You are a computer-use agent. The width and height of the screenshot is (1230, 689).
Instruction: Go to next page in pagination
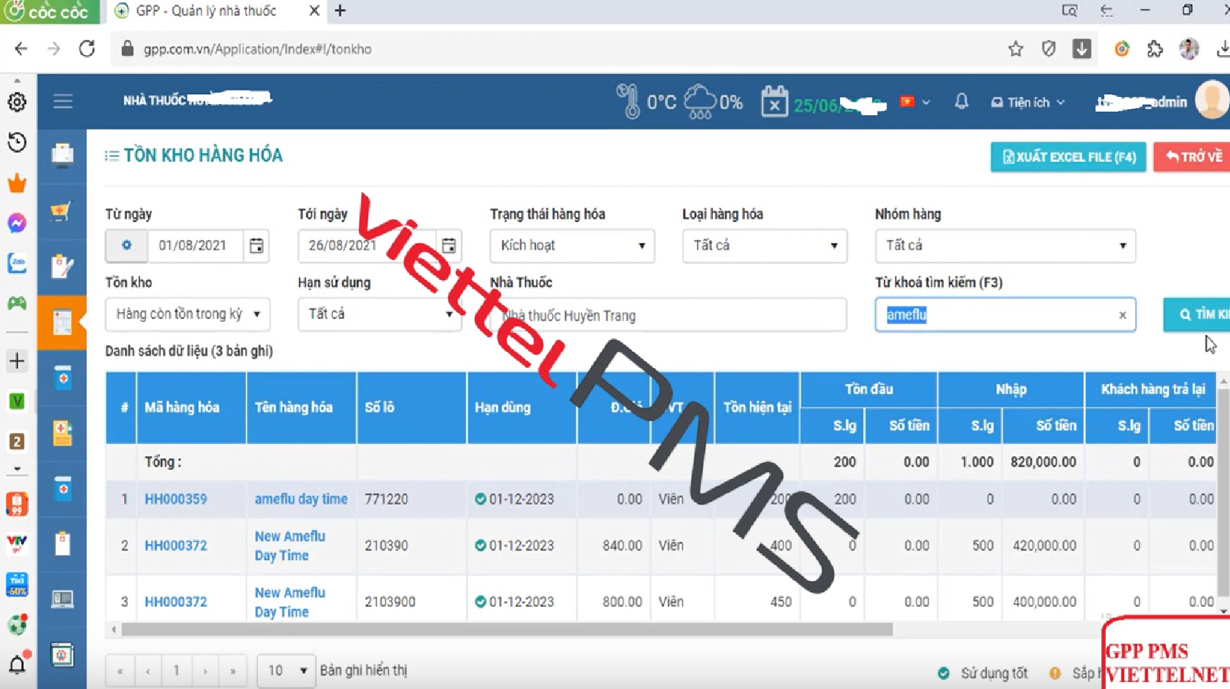205,671
